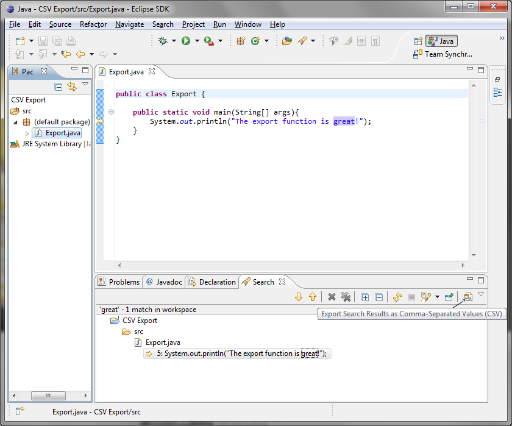Switch to the Declaration tab
This screenshot has width=512, height=426.
point(212,282)
